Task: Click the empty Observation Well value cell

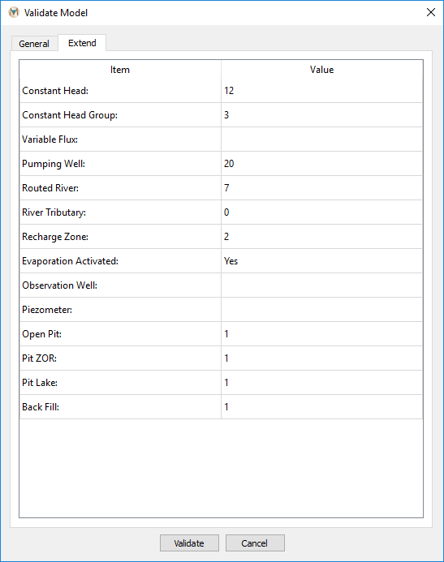Action: tap(322, 285)
